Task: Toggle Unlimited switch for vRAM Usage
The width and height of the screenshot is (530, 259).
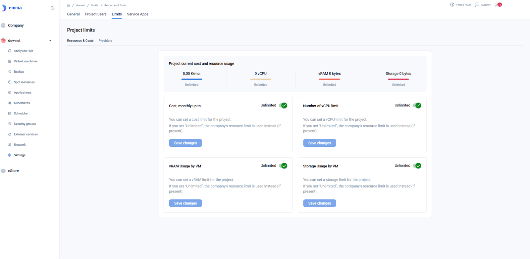Action: [x=283, y=166]
